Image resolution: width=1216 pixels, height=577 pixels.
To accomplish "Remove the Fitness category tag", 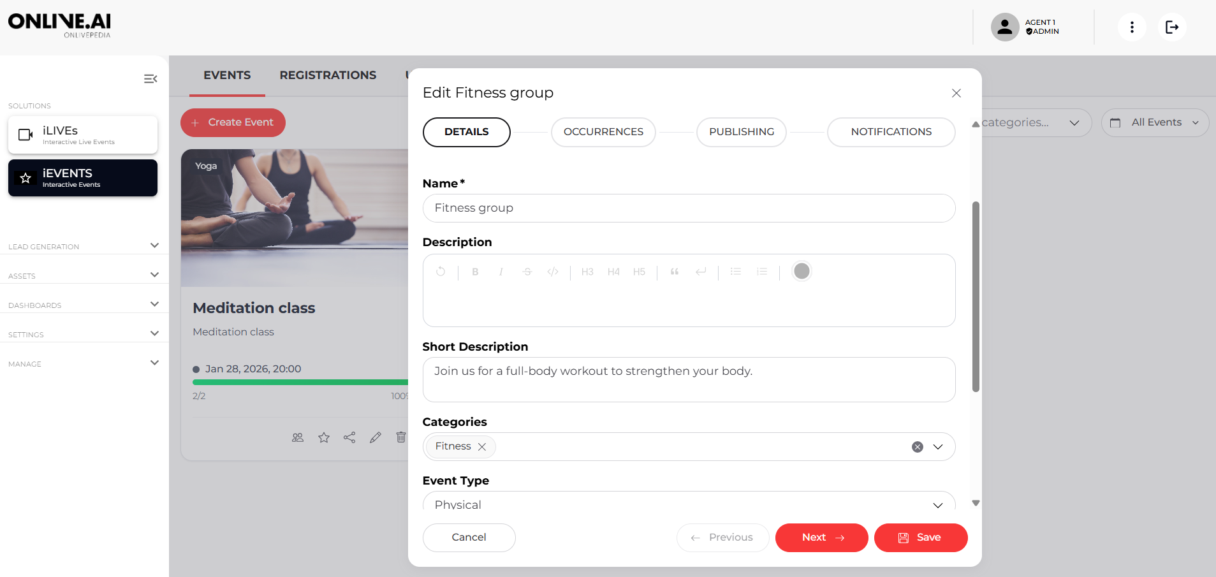I will [x=482, y=447].
